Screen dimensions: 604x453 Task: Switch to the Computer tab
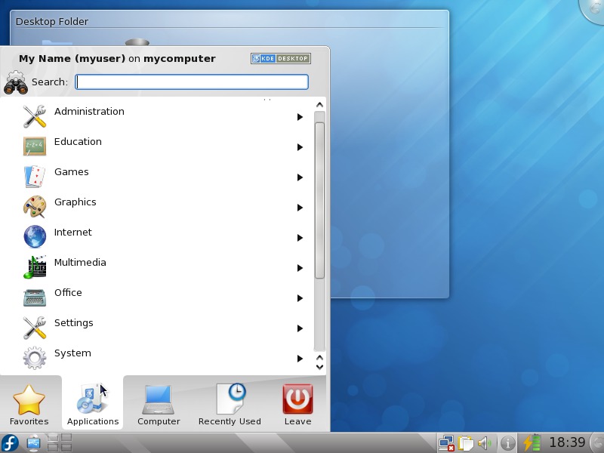tap(159, 404)
